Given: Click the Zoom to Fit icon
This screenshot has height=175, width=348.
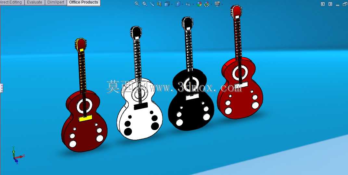Looking at the screenshot, I should [x=137, y=4].
